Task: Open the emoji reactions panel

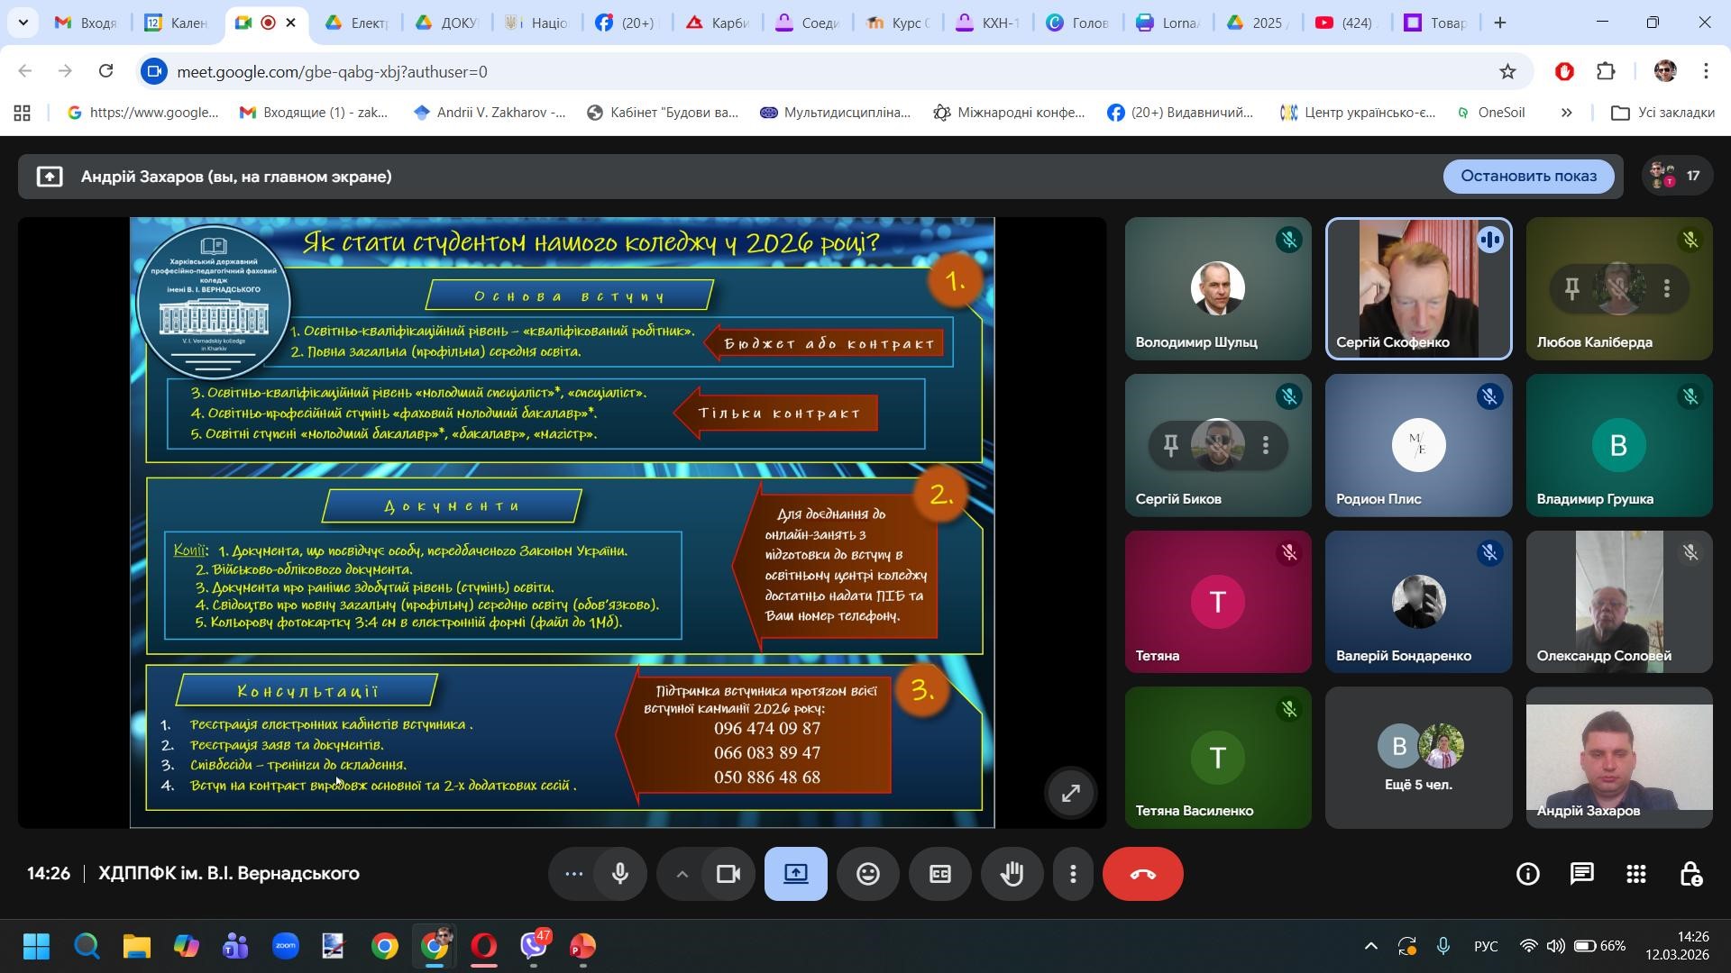Action: (x=867, y=874)
